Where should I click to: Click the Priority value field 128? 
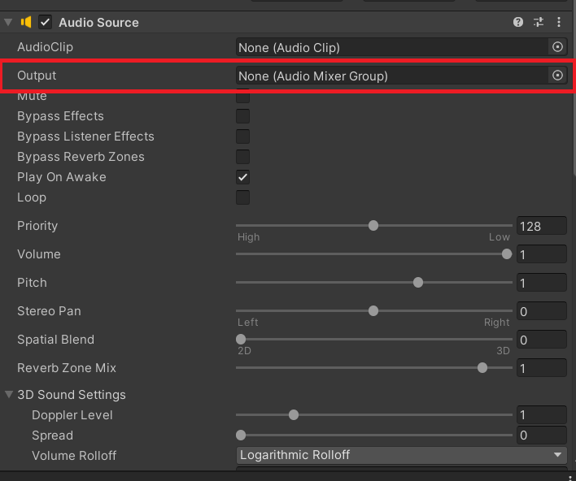coord(542,226)
